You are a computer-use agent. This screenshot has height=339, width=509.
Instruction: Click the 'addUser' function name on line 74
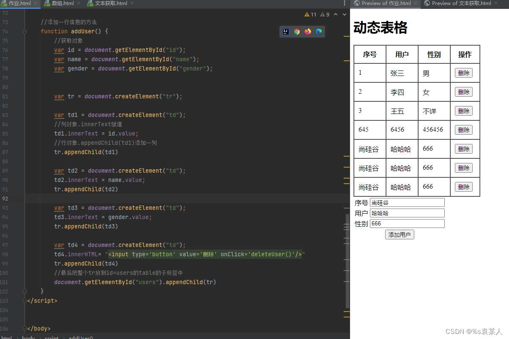tap(82, 31)
